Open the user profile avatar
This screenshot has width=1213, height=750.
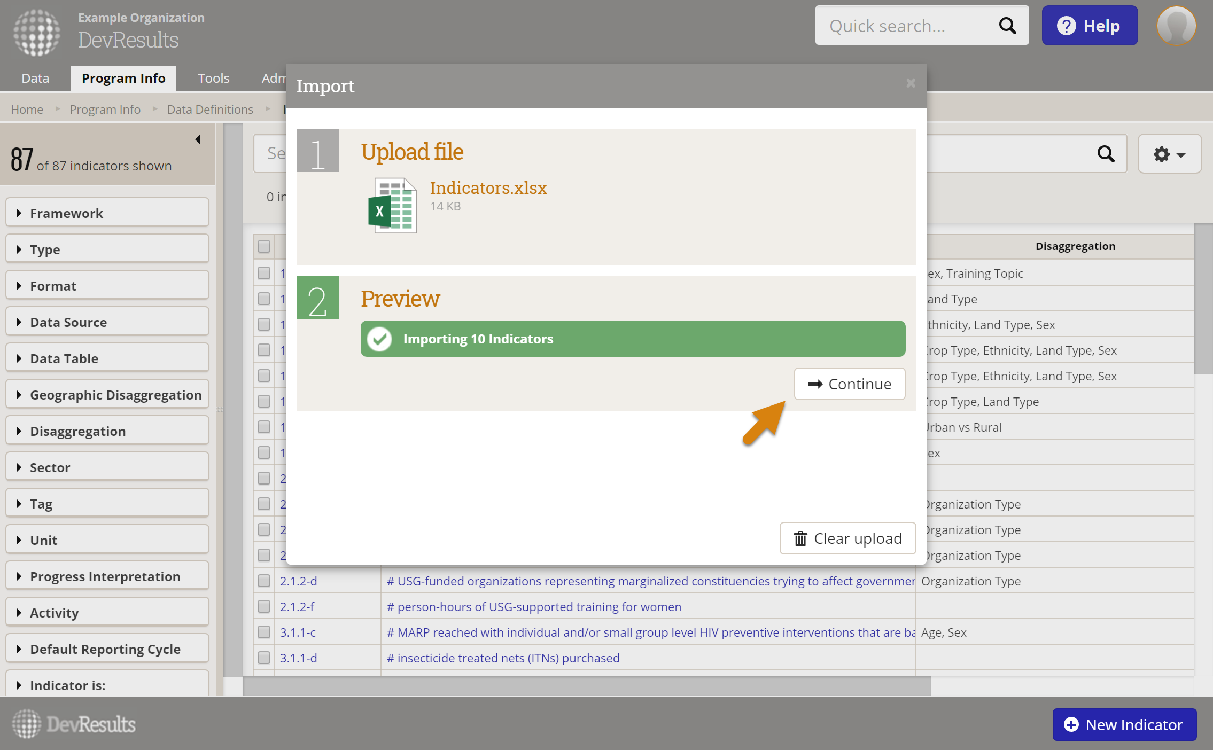pos(1176,26)
